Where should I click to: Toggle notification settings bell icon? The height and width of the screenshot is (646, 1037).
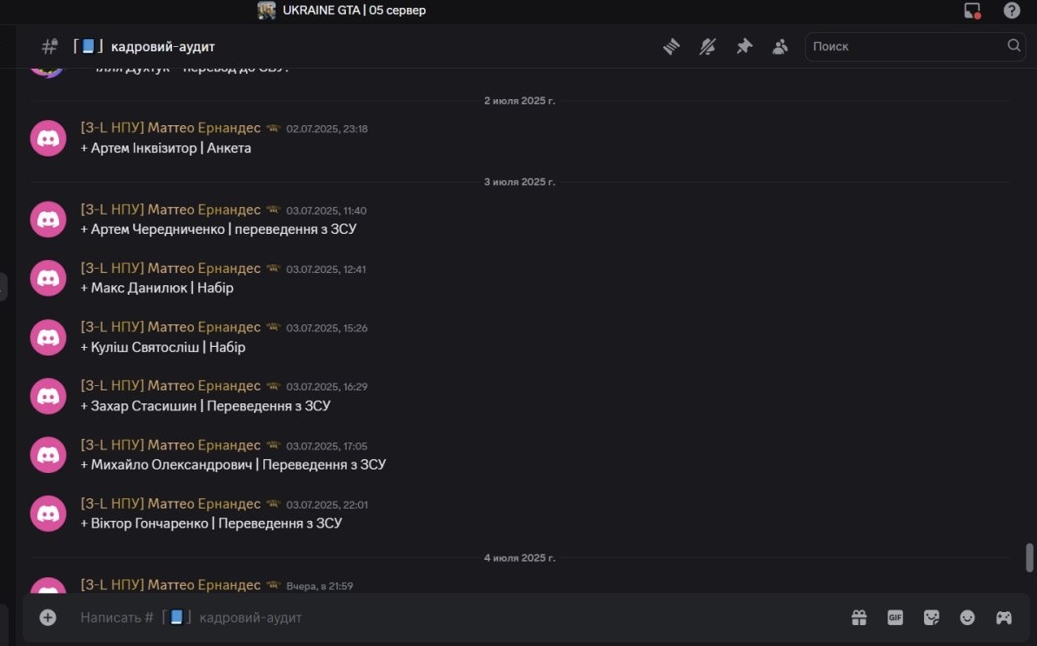(x=708, y=46)
